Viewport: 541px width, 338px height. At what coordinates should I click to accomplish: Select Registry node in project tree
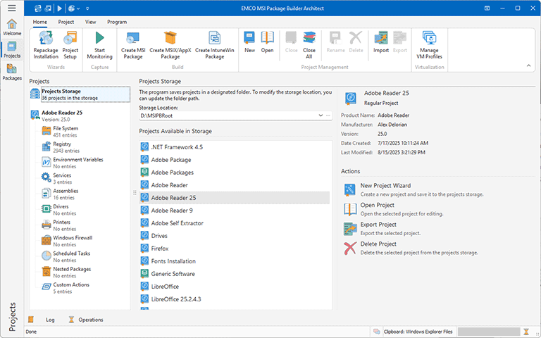point(62,144)
